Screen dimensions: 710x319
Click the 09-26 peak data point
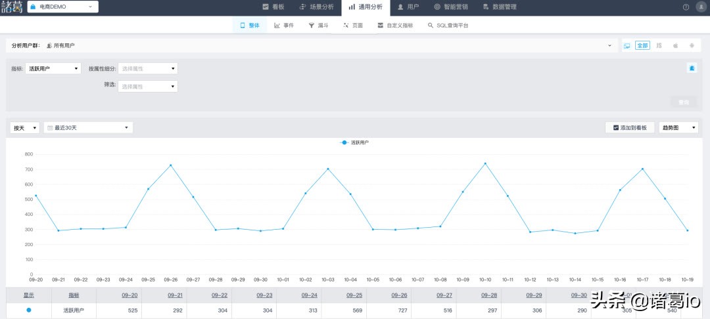[171, 165]
